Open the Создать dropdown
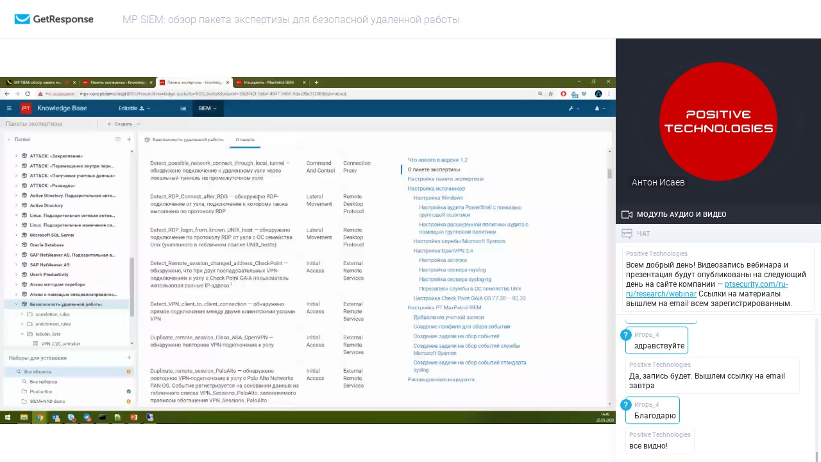This screenshot has height=462, width=821. [x=124, y=124]
